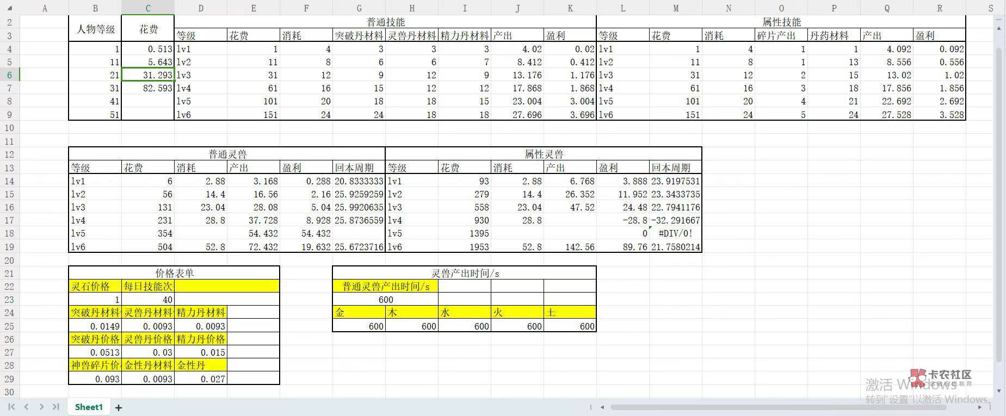Select the 灵兽丹材料 header in row 3
1006x416 pixels.
point(412,35)
